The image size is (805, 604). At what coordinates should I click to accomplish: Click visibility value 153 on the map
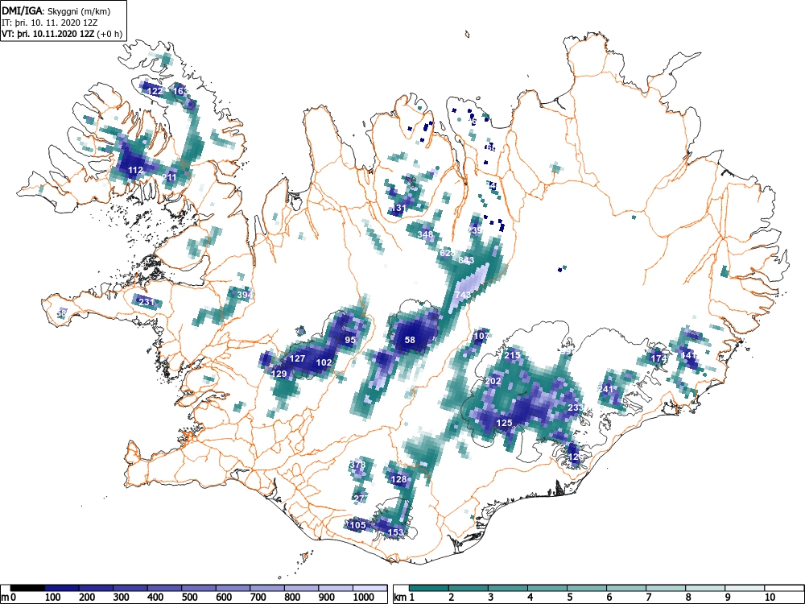pos(395,532)
